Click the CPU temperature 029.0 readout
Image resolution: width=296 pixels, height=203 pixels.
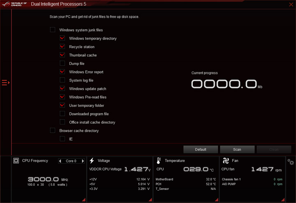point(199,169)
